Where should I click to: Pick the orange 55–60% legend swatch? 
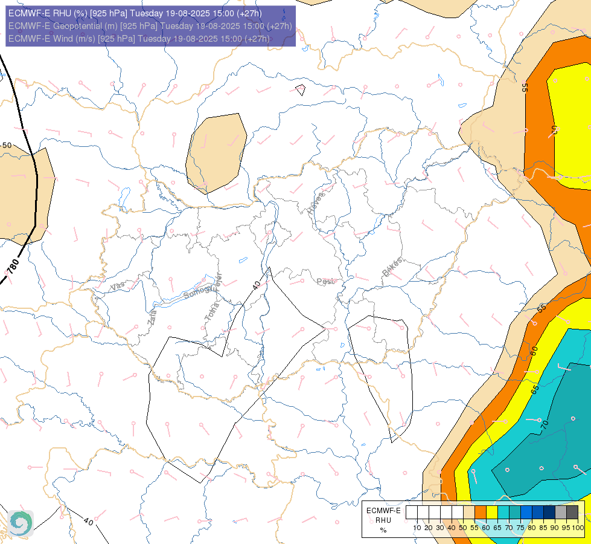[x=481, y=513]
